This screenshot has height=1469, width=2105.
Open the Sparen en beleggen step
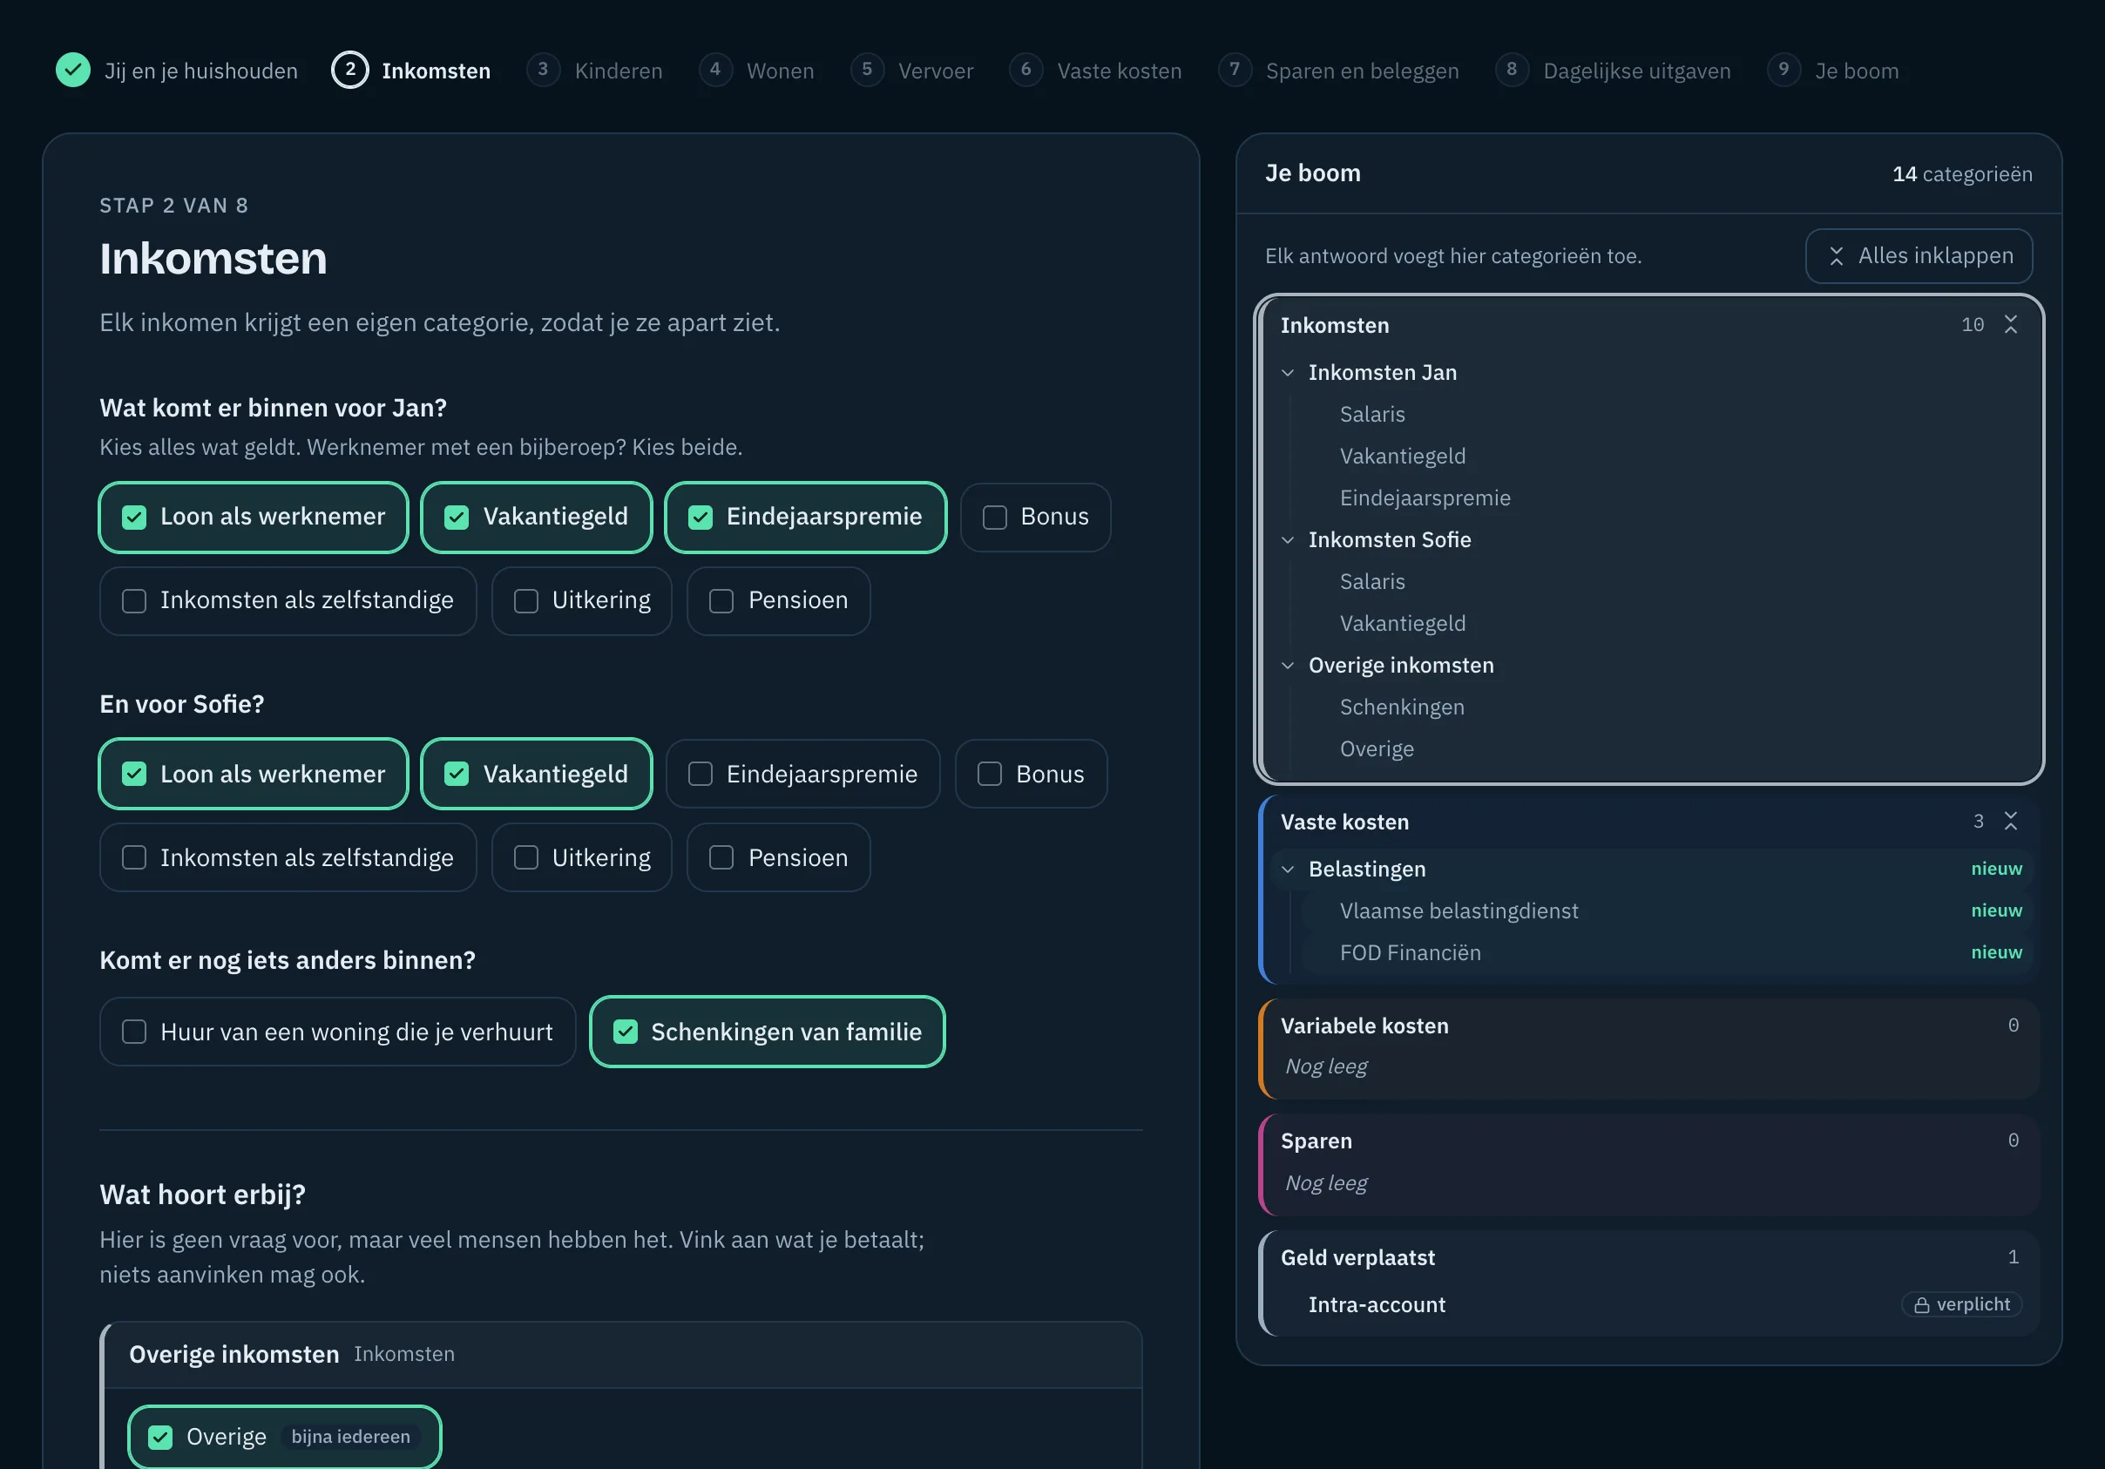coord(1338,71)
